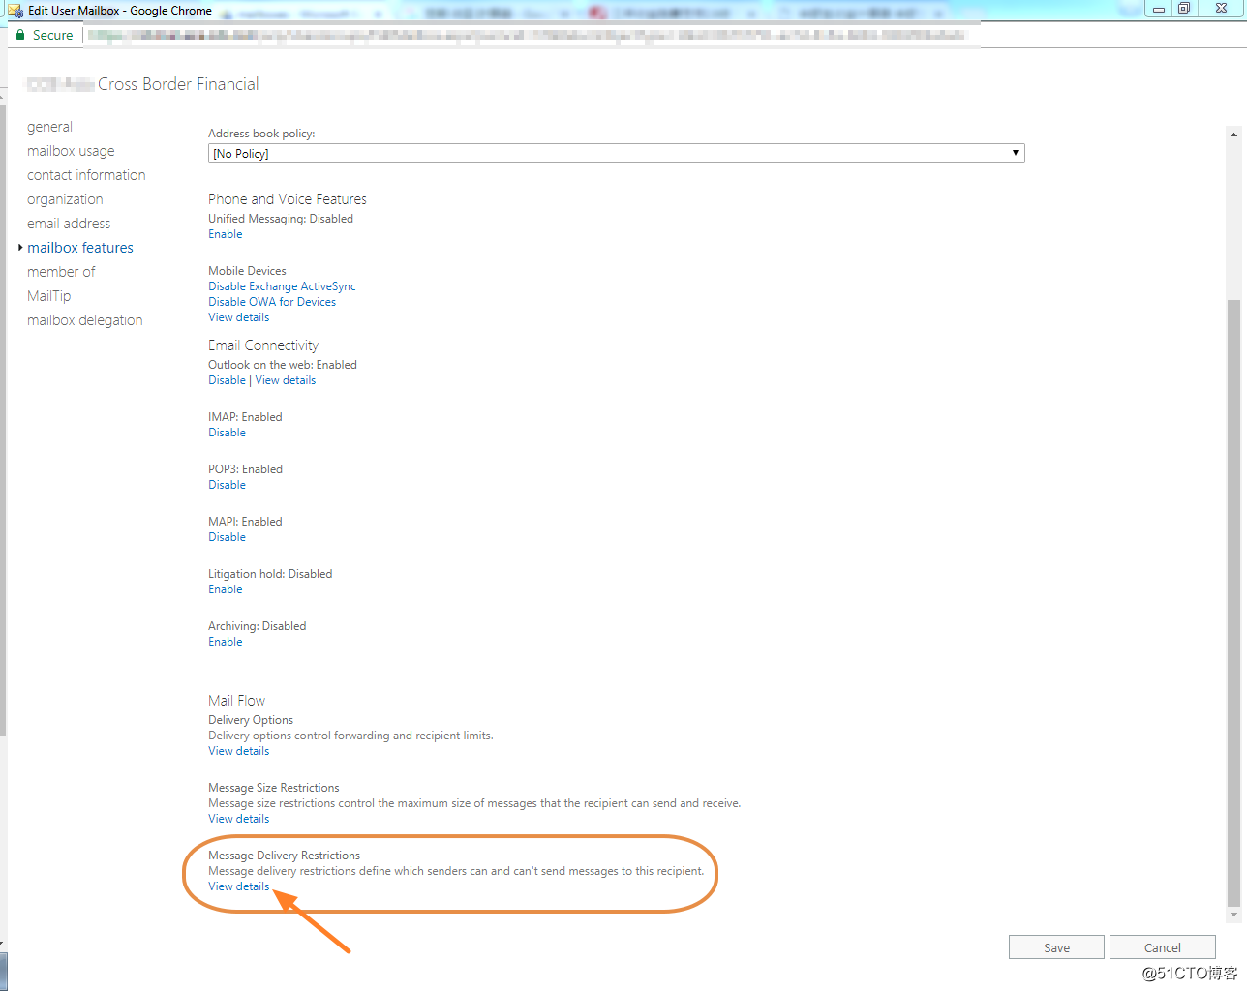Viewport: 1247px width, 991px height.
Task: Click the scrollbar up arrow
Action: pos(1233,135)
